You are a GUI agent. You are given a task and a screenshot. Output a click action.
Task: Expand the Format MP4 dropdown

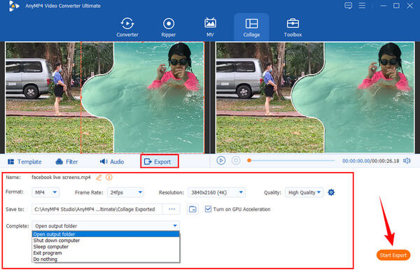click(45, 192)
